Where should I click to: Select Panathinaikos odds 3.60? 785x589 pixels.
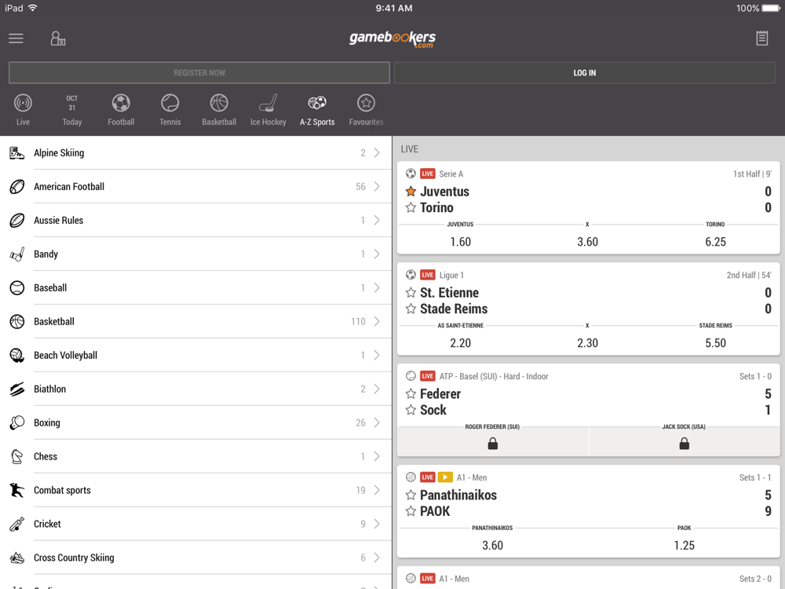point(493,546)
